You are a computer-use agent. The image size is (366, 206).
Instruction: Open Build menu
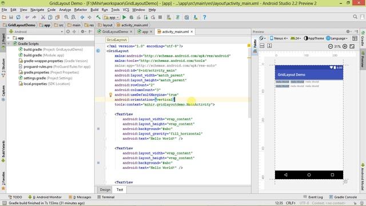pos(94,10)
